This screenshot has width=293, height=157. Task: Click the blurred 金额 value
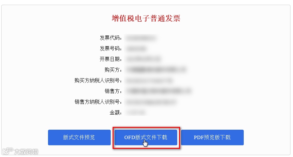point(136,112)
